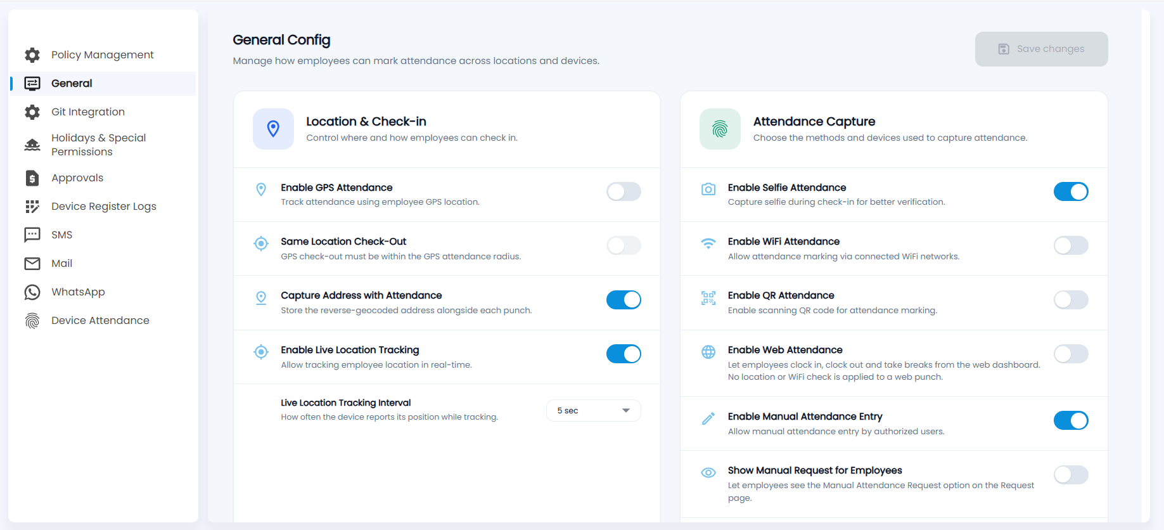Viewport: 1164px width, 530px height.
Task: Click the Location & Check-in pin icon
Action: [x=273, y=129]
